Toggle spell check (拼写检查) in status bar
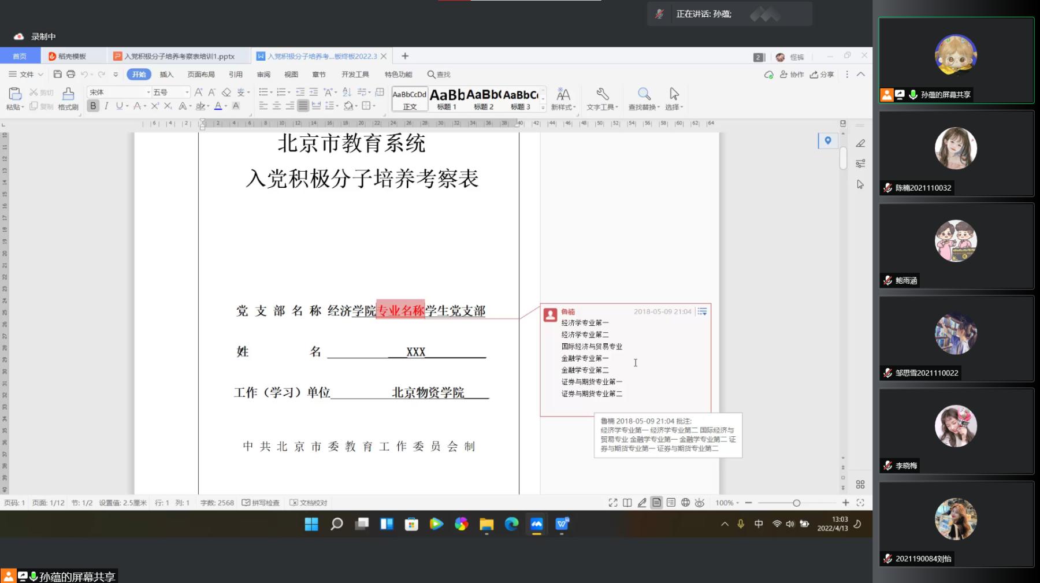The width and height of the screenshot is (1040, 583). [x=261, y=503]
